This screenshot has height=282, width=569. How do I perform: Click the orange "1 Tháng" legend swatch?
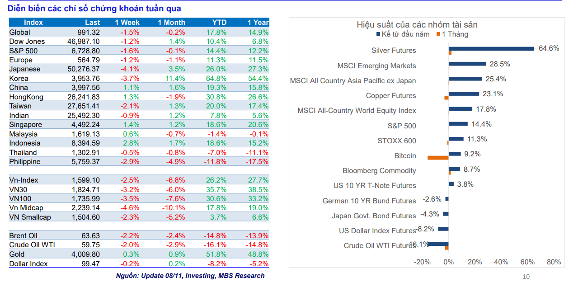pyautogui.click(x=438, y=34)
